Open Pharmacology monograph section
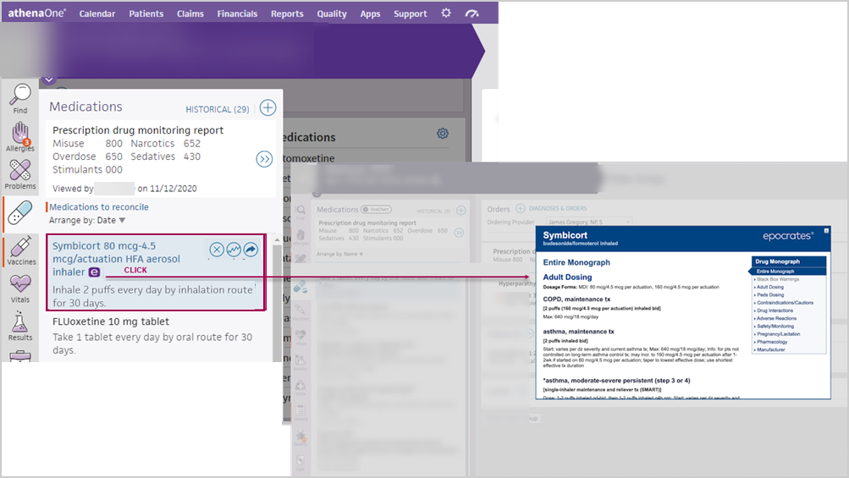Screen dimensions: 849x478 772,342
